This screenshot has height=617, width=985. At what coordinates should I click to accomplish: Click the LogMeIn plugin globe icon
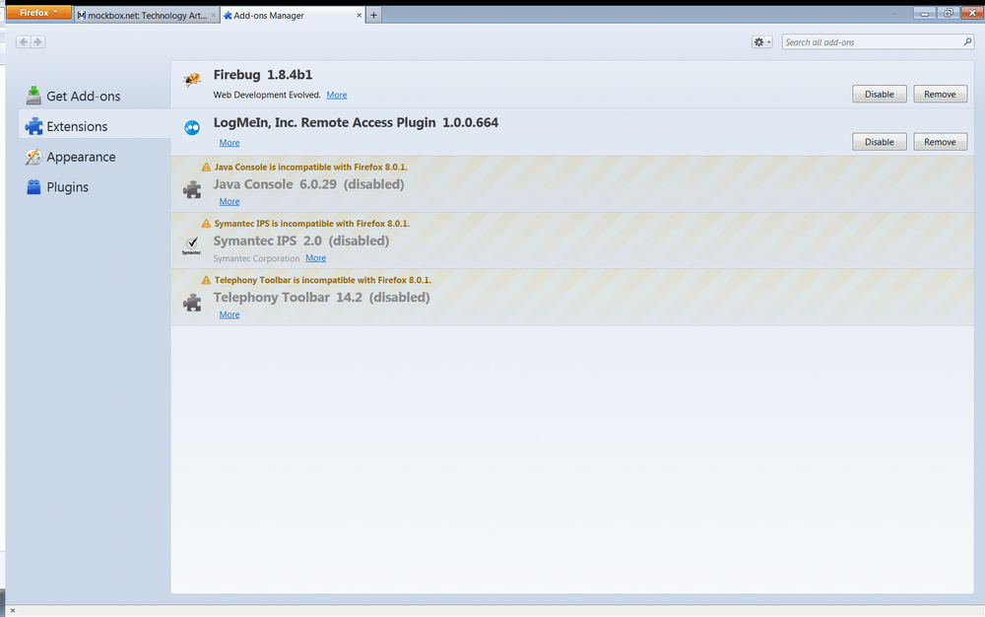[192, 127]
